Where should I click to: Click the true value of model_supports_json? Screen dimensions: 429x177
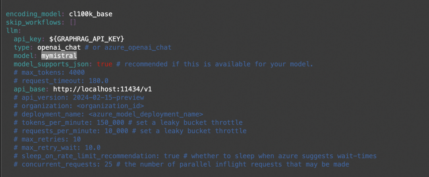[104, 64]
